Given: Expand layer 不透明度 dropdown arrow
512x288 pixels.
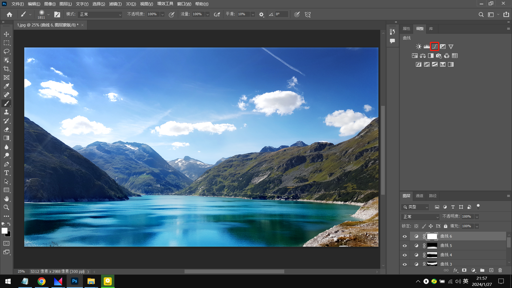Looking at the screenshot, I should [477, 217].
